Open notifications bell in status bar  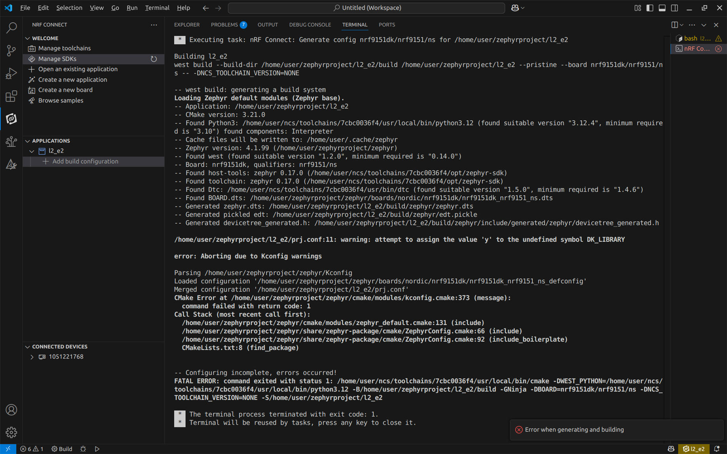tap(717, 449)
